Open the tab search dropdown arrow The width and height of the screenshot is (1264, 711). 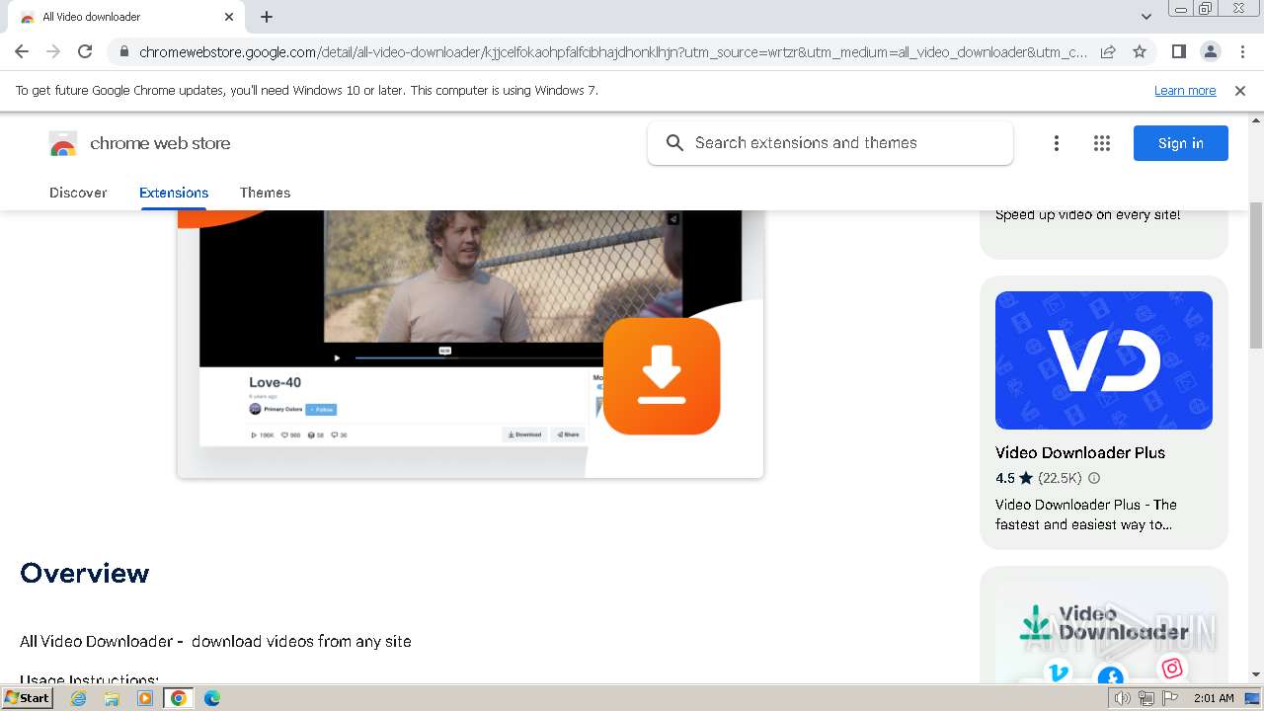(x=1145, y=17)
